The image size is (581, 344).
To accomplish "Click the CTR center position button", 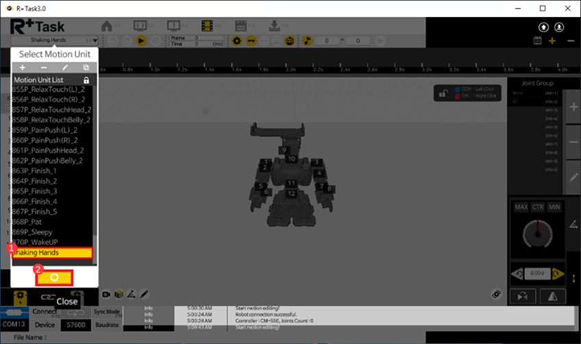I will [x=539, y=208].
